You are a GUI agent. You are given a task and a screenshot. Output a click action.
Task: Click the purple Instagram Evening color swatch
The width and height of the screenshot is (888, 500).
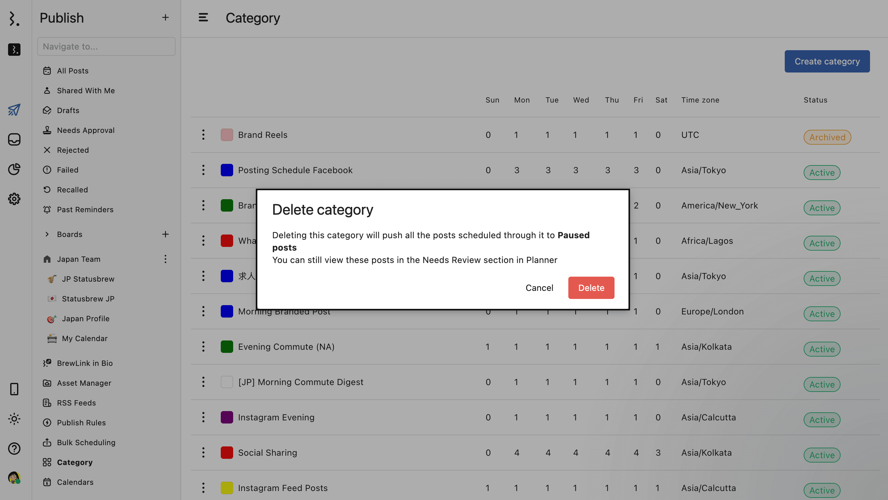point(226,417)
